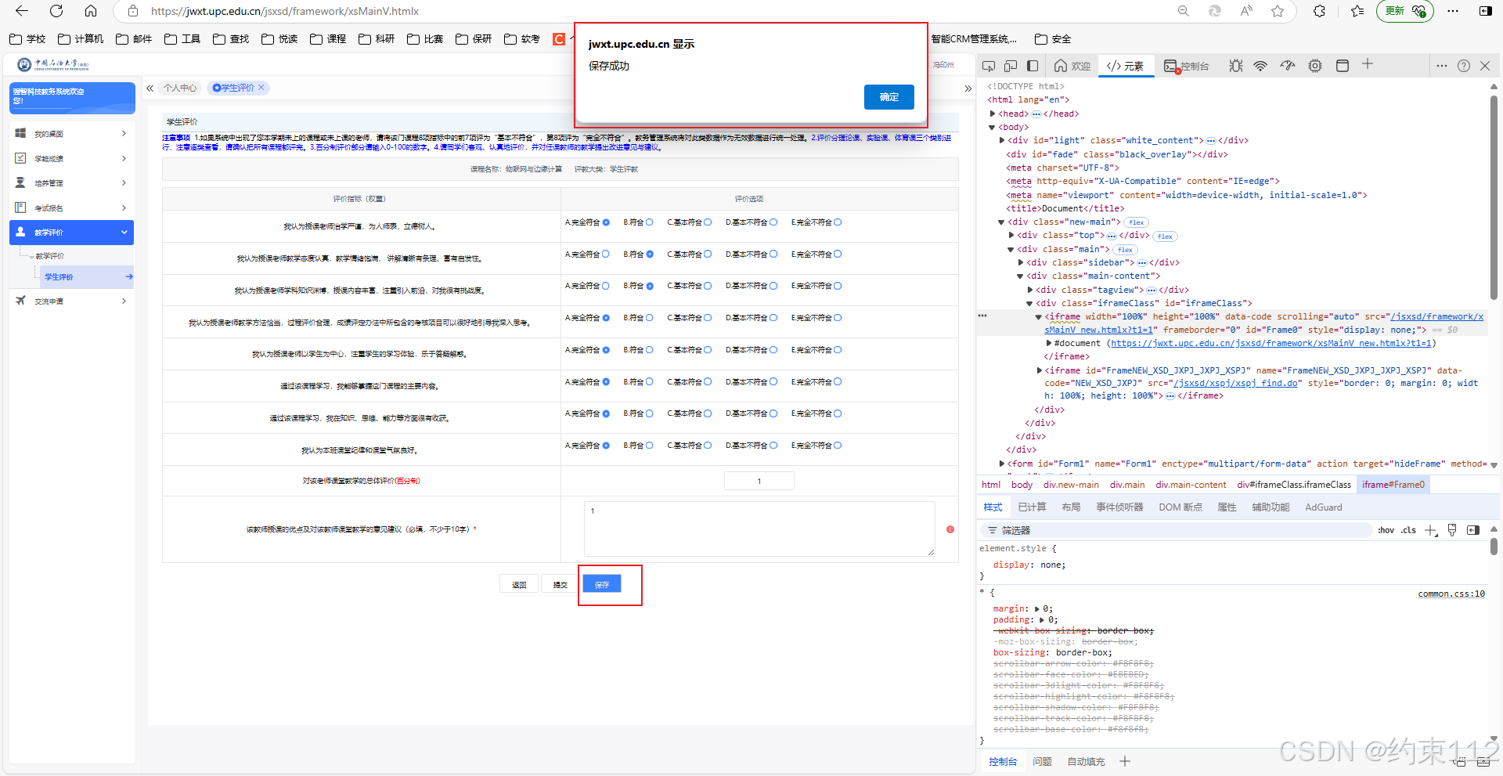1503x776 pixels.
Task: Add page to favorites star icon
Action: 1278,11
